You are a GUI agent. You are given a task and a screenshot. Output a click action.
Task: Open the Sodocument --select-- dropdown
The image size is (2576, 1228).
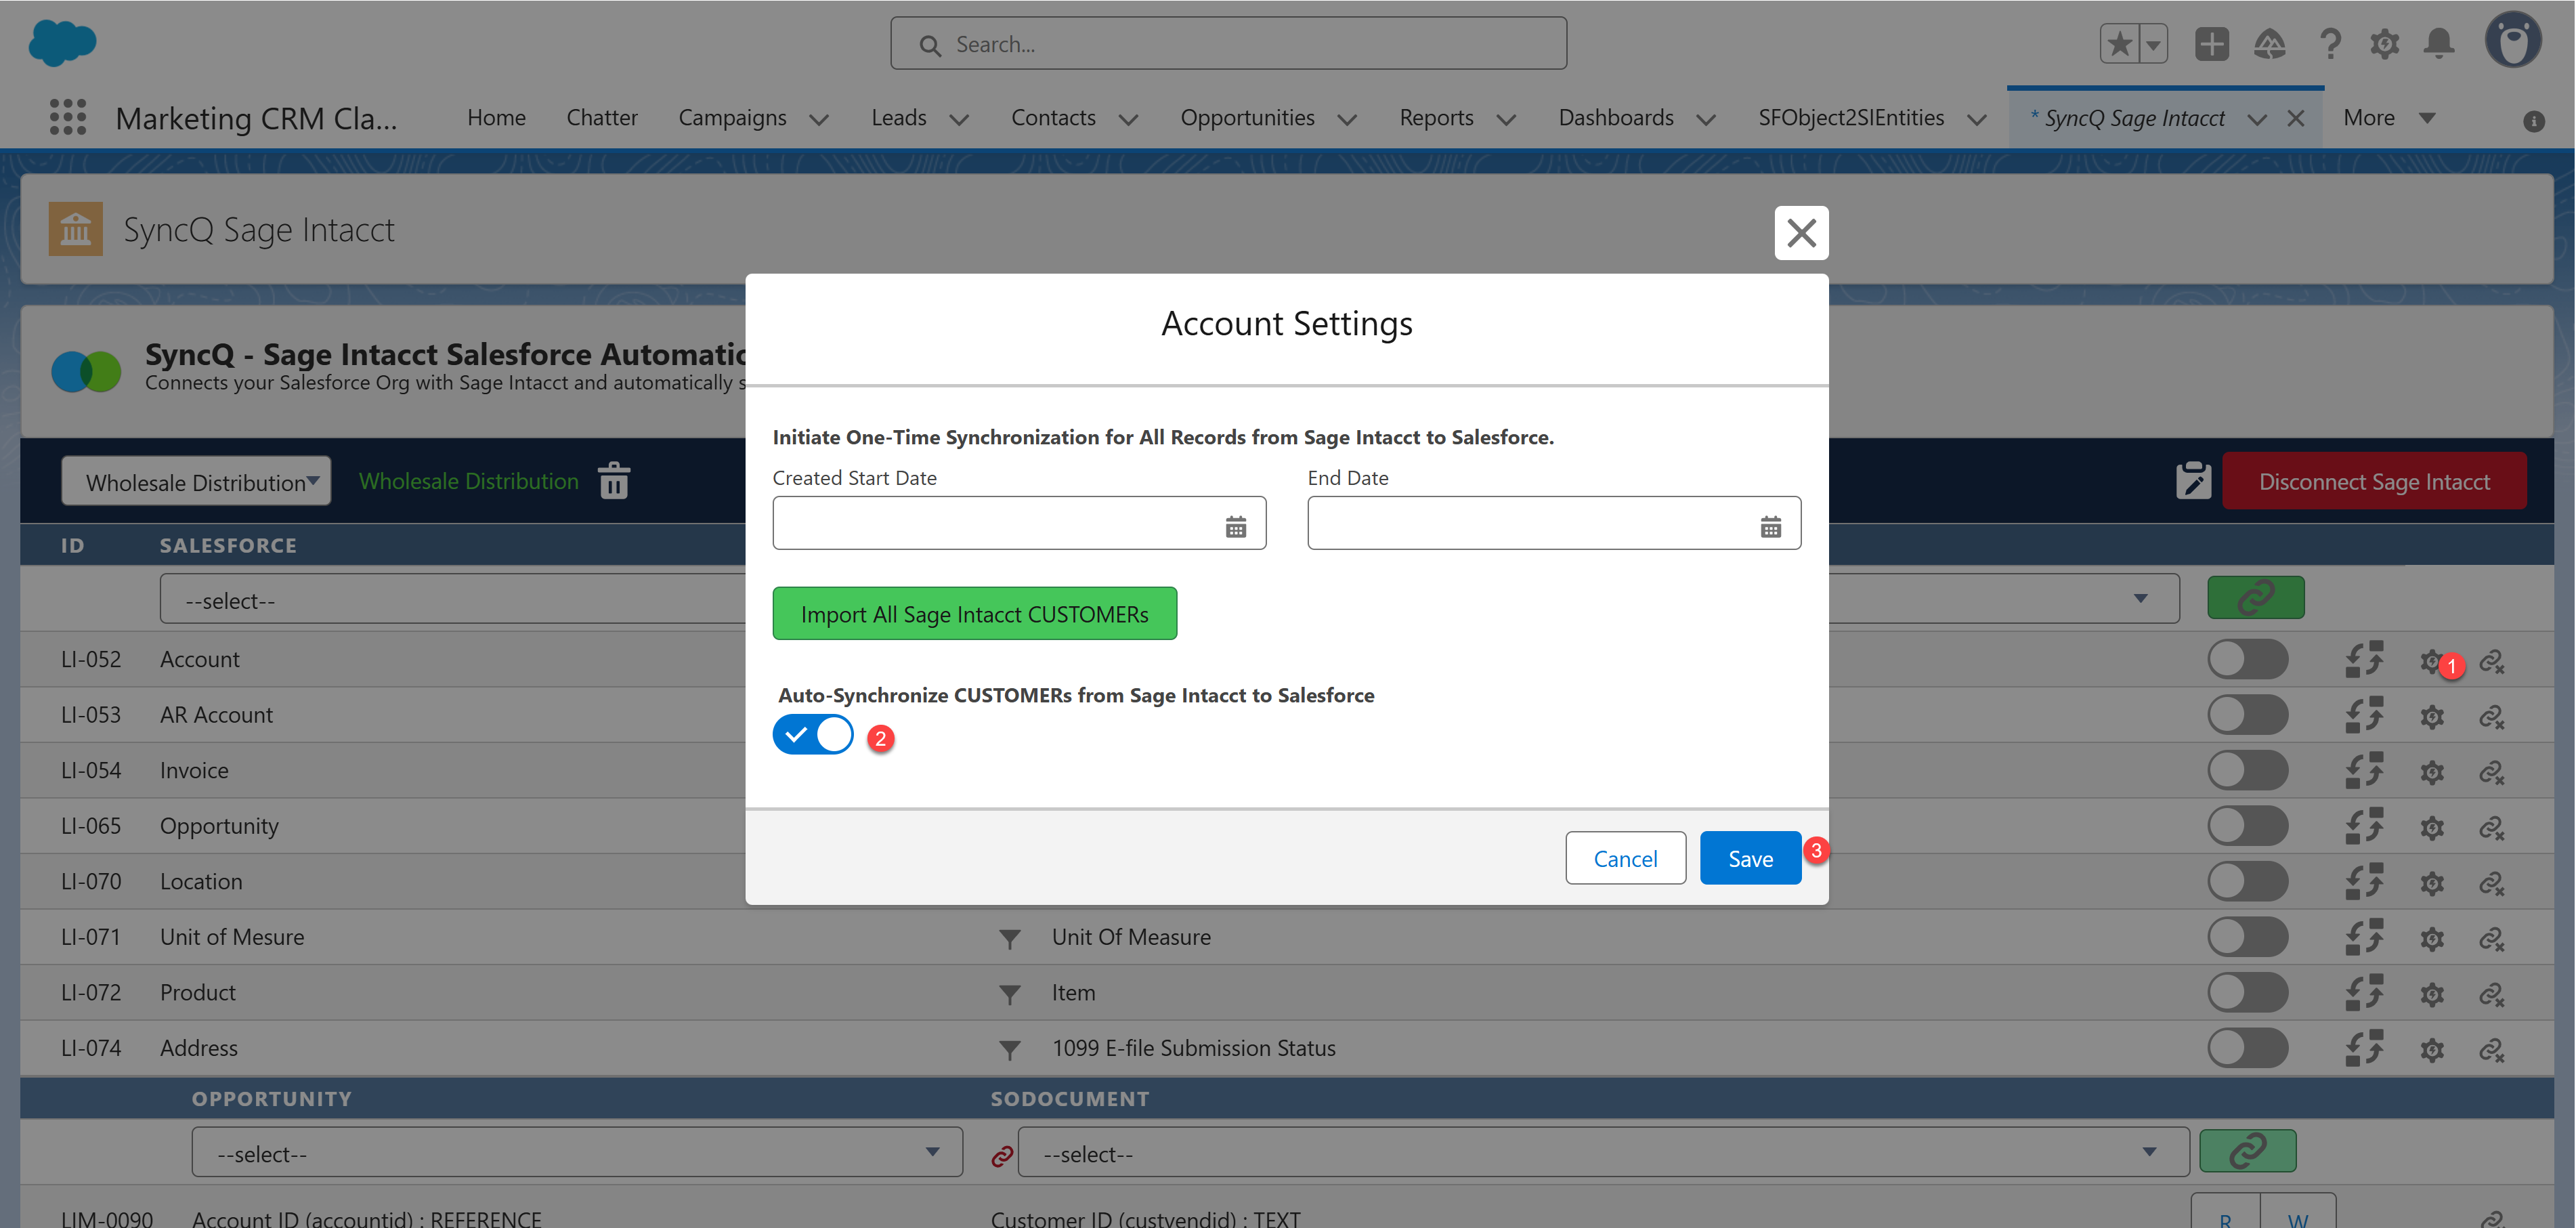[x=1603, y=1153]
